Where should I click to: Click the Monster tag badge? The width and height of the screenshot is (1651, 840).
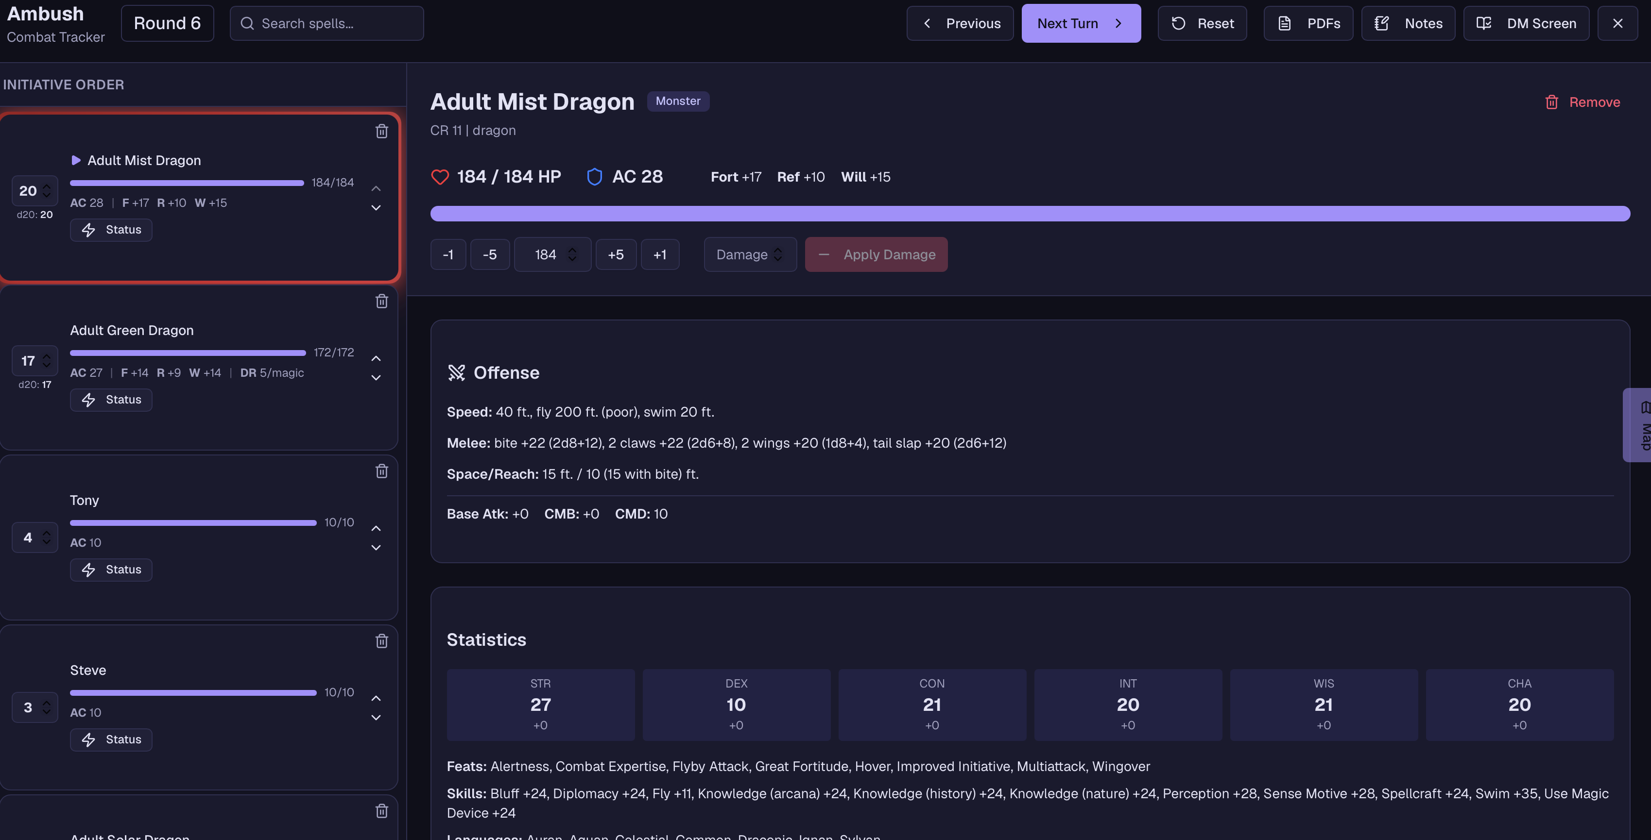(677, 101)
